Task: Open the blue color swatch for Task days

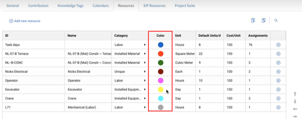Action: [161, 45]
